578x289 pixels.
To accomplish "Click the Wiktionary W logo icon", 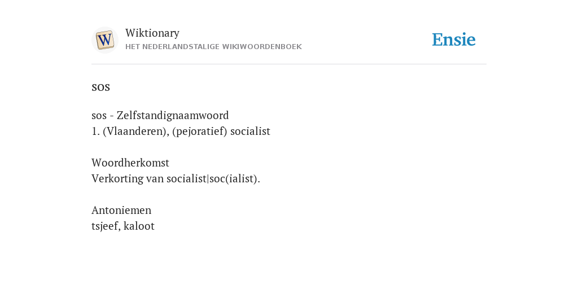I will coord(104,40).
